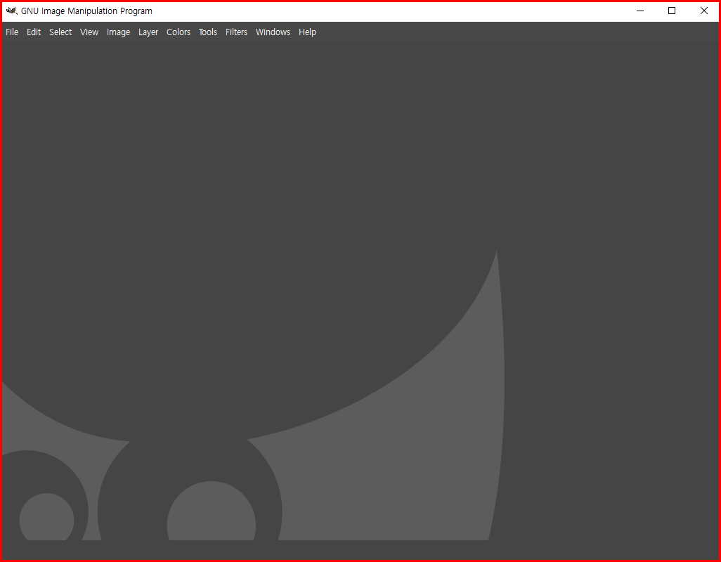721x562 pixels.
Task: Maximize the GIMP window
Action: (x=672, y=11)
